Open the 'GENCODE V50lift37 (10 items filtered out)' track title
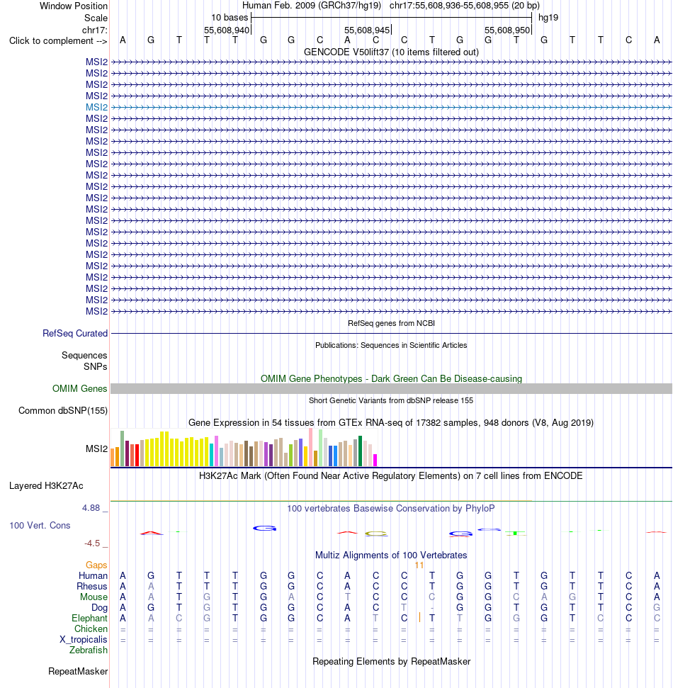Screen dimensions: 673x688 tap(391, 52)
